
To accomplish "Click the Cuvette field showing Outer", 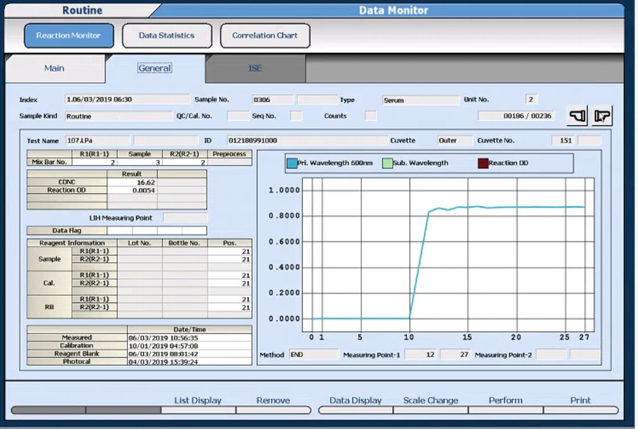I will (454, 141).
